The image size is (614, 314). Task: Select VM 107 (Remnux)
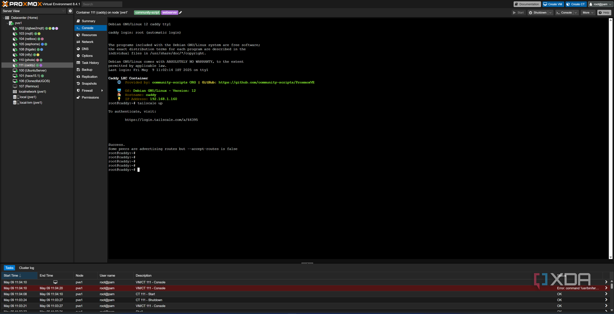[29, 86]
